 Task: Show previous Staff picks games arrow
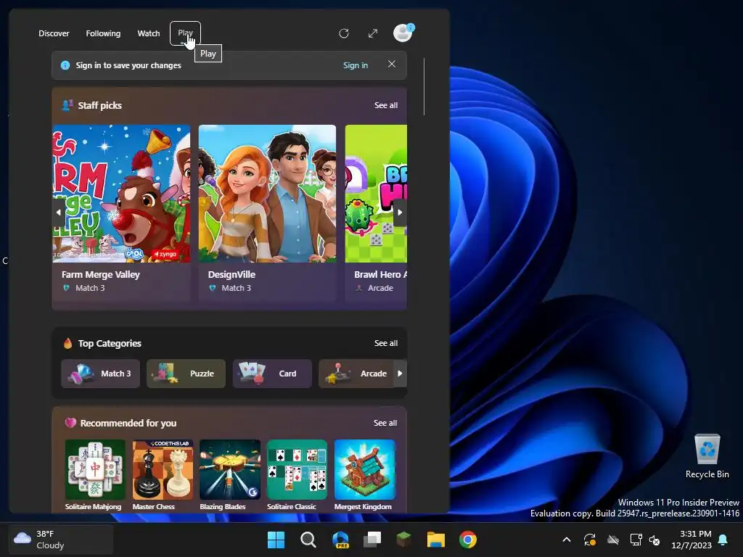coord(59,213)
